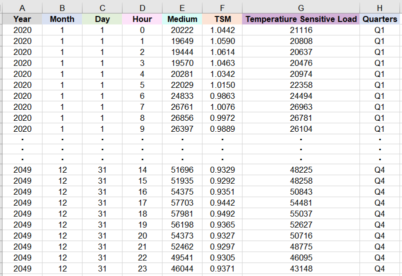Select the Hour cell with 23
The width and height of the screenshot is (402, 276).
(x=142, y=269)
